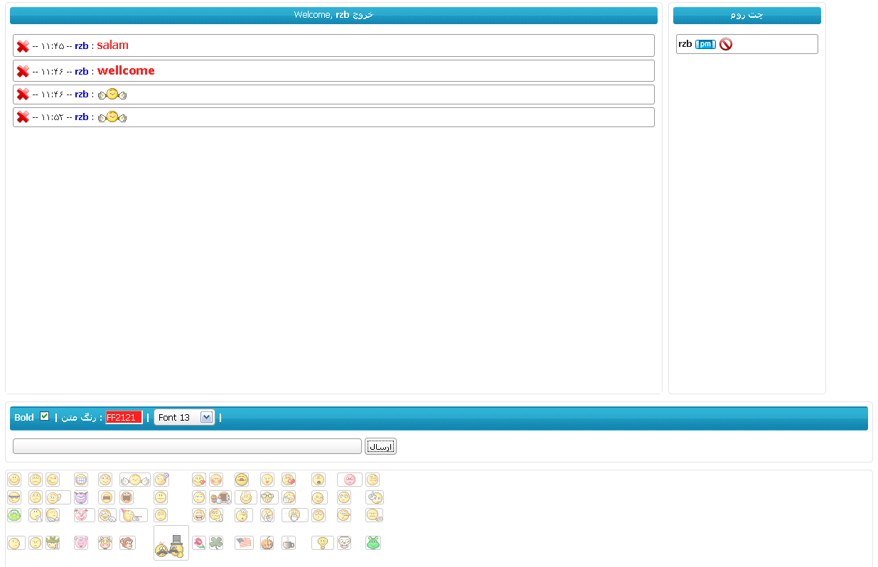
Task: Click the hugging emoticon in the 11:52 message
Action: click(x=112, y=117)
